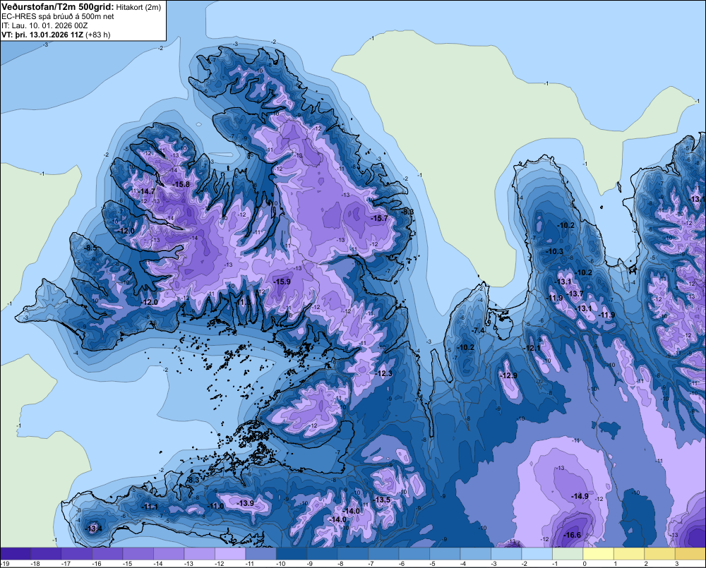Click the '(+83 h)' forecast offset text

point(97,35)
